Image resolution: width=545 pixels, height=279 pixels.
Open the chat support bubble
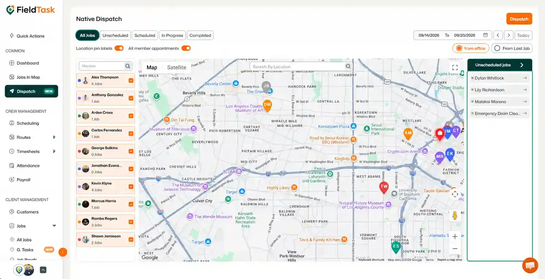530,265
